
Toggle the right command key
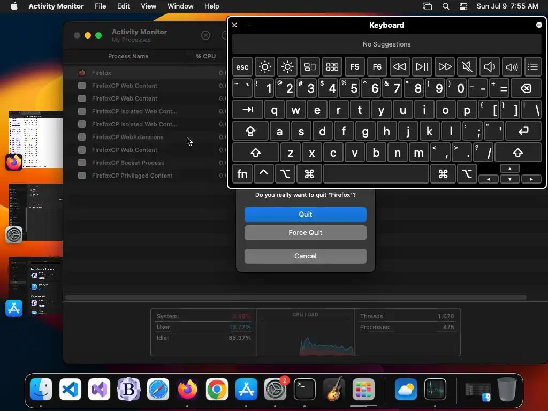(x=443, y=174)
